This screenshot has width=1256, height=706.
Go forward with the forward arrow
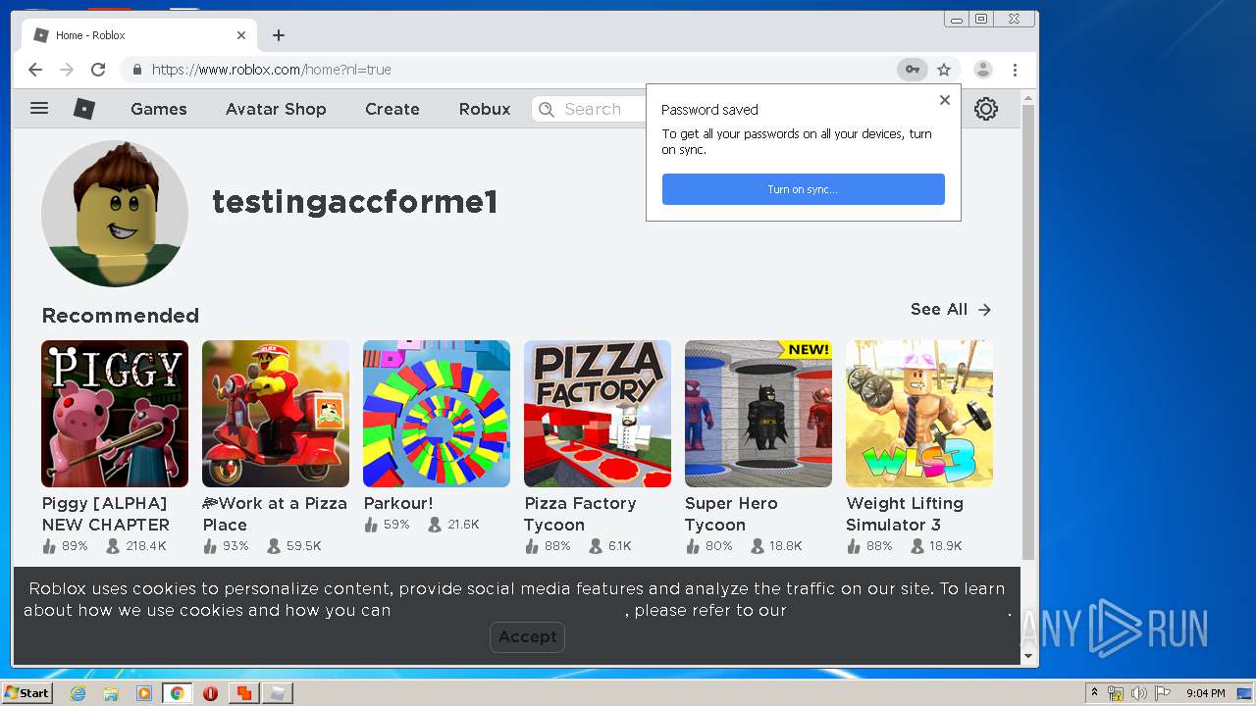pos(67,70)
